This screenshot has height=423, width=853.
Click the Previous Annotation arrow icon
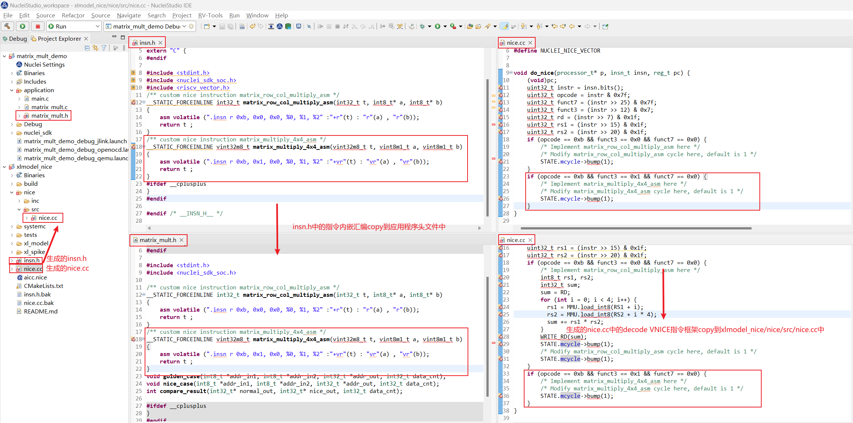click(539, 26)
